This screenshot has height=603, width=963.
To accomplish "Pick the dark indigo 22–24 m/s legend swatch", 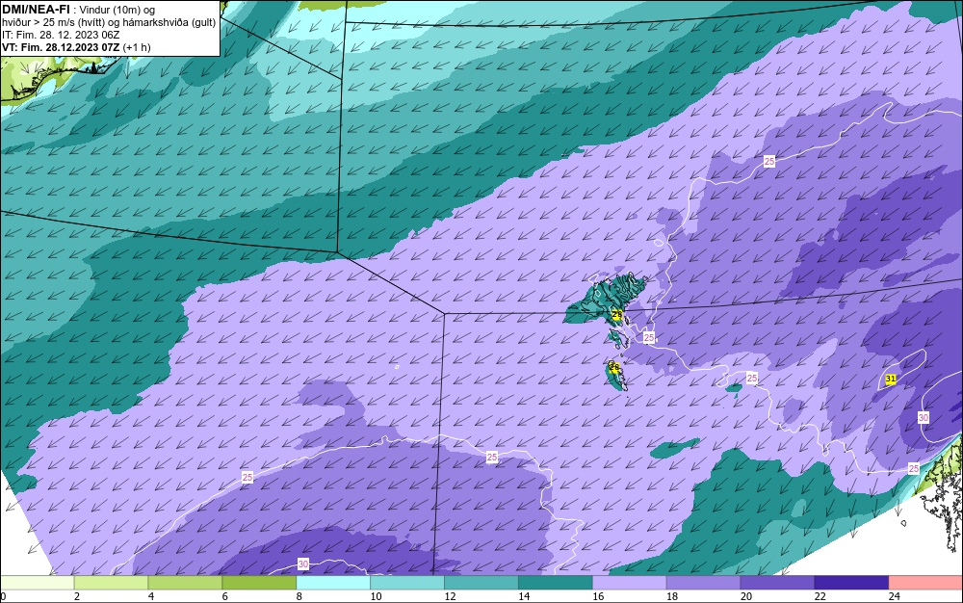I will 851,583.
